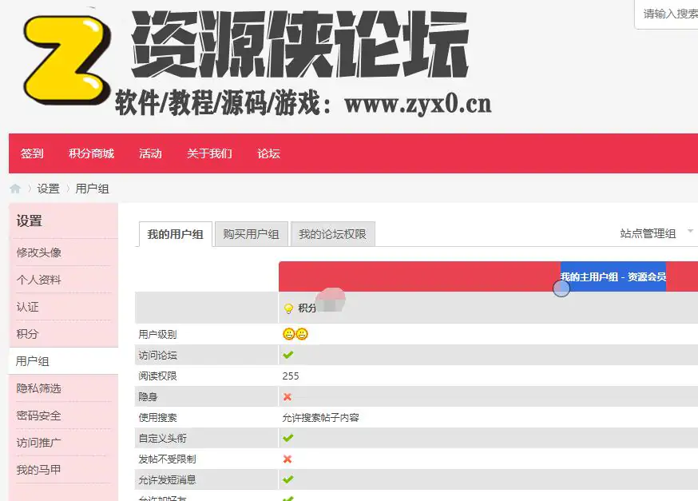This screenshot has width=698, height=501.
Task: Click the 设置 breadcrumb link
Action: pyautogui.click(x=48, y=189)
